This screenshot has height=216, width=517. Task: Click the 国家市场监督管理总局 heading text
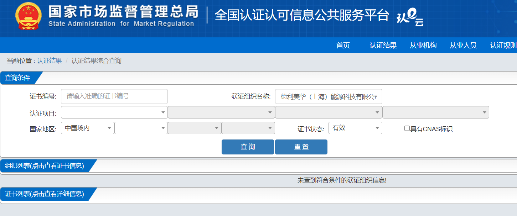point(123,12)
